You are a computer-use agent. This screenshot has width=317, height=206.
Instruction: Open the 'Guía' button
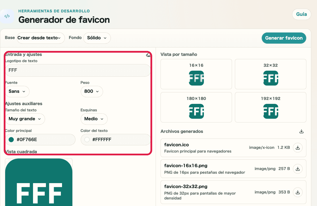301,14
